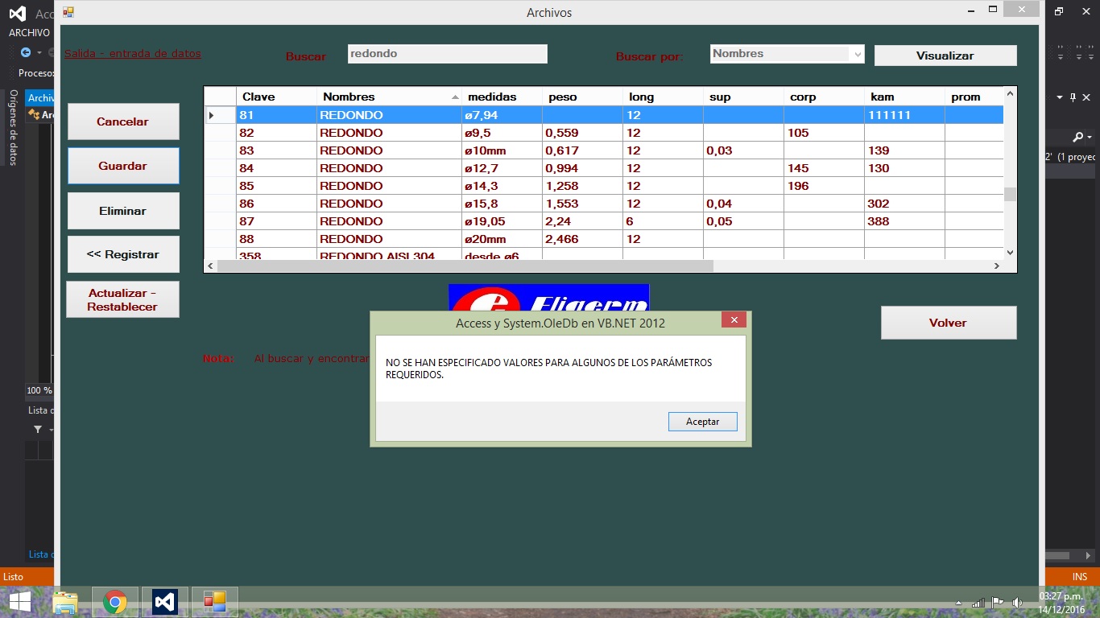
Task: Open File Explorer from the taskbar
Action: tap(65, 602)
